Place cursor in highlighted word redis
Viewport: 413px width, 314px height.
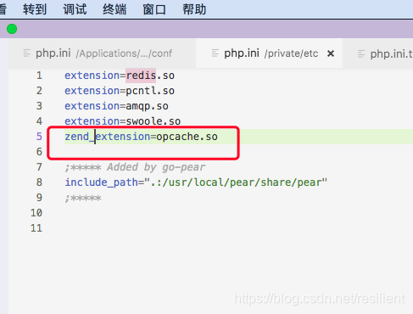click(141, 76)
